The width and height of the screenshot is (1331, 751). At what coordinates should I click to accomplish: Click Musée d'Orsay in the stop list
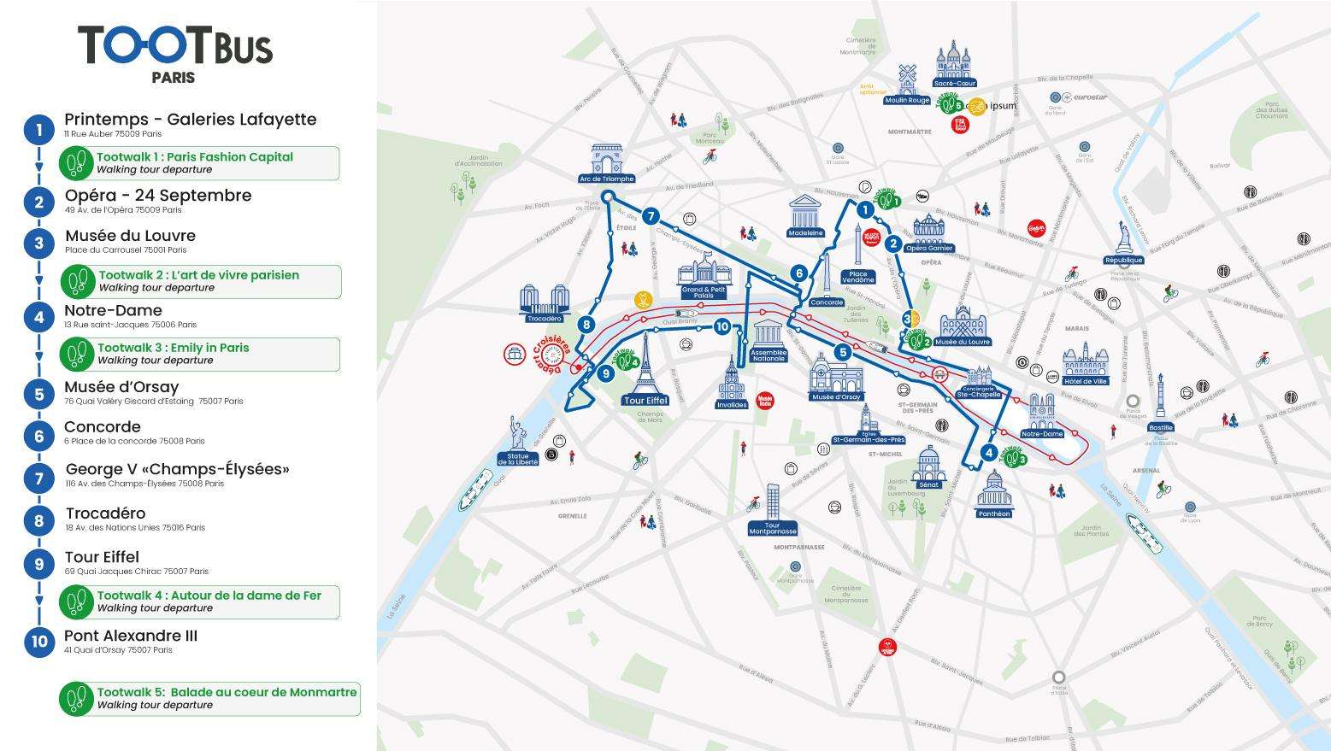point(121,387)
